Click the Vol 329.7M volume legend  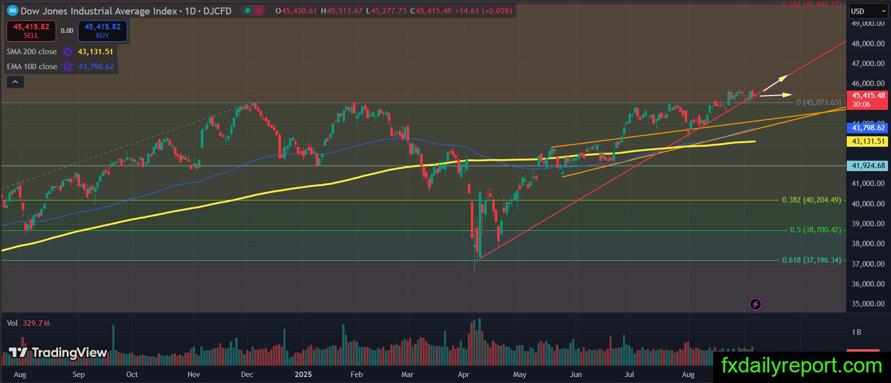click(28, 323)
